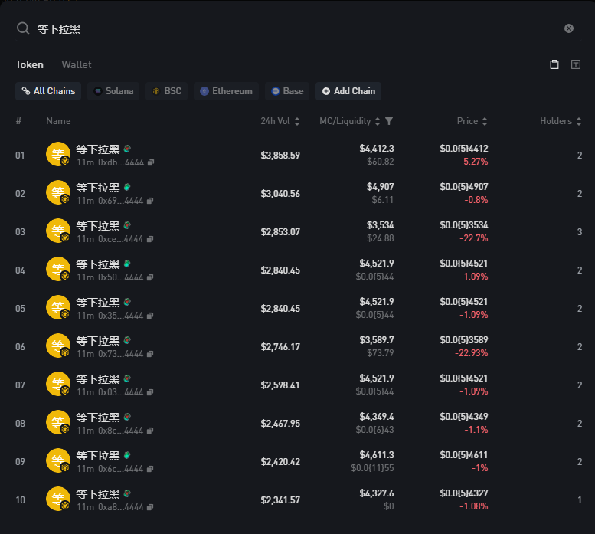Click the launchpad badge next to row 02 name
595x534 pixels.
pos(127,187)
